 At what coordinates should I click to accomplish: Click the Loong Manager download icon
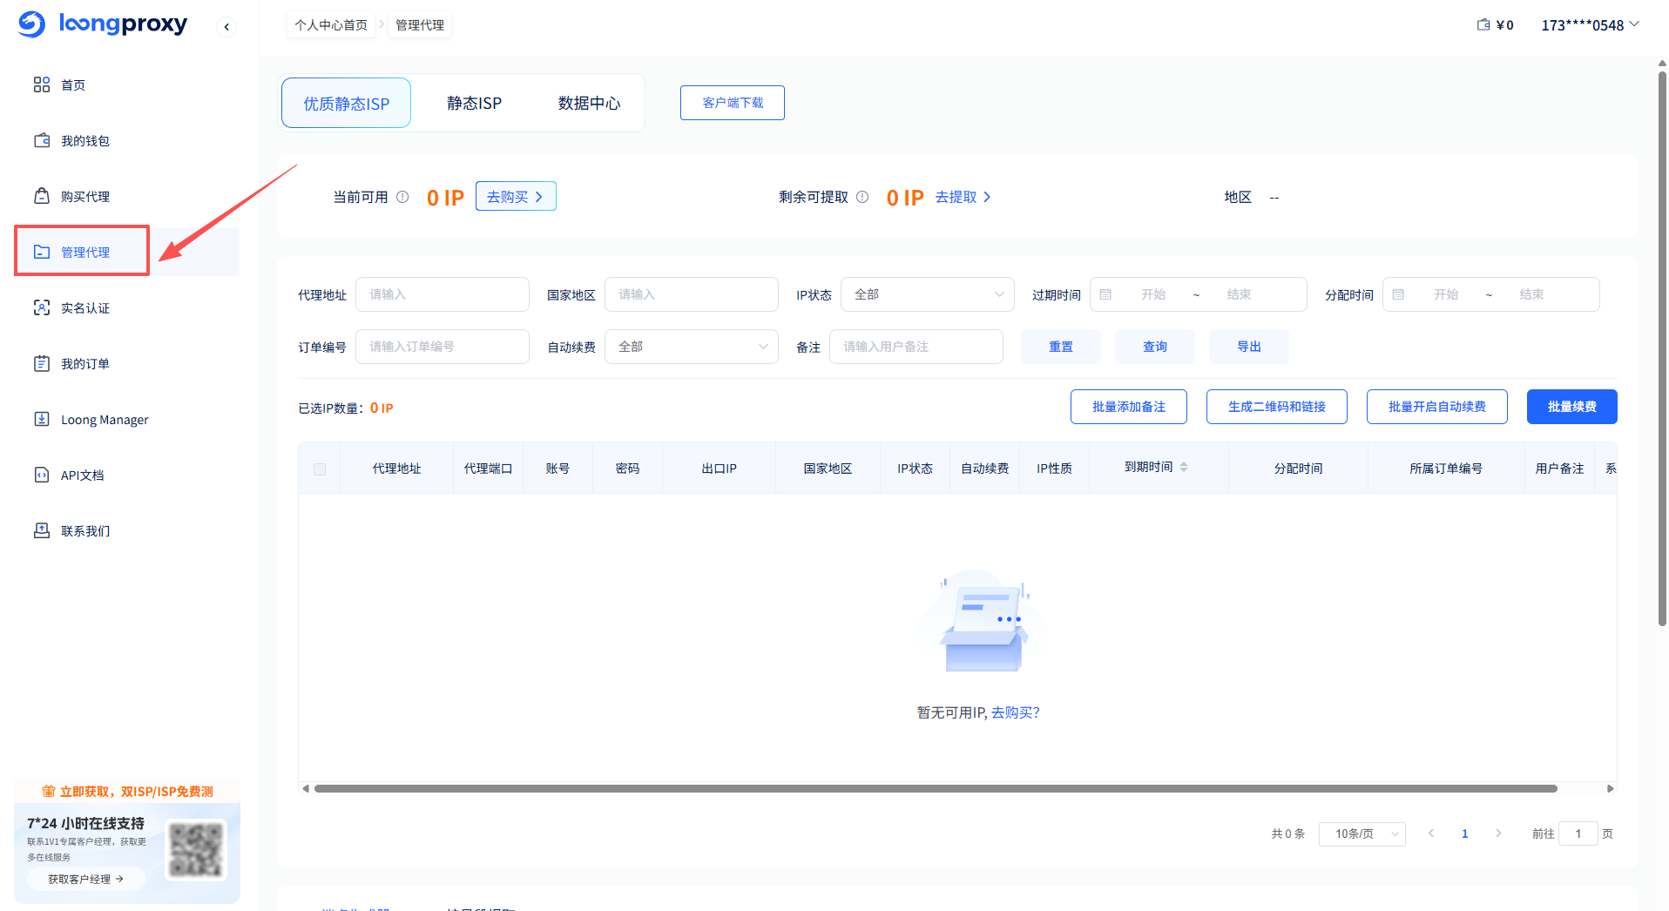point(41,419)
